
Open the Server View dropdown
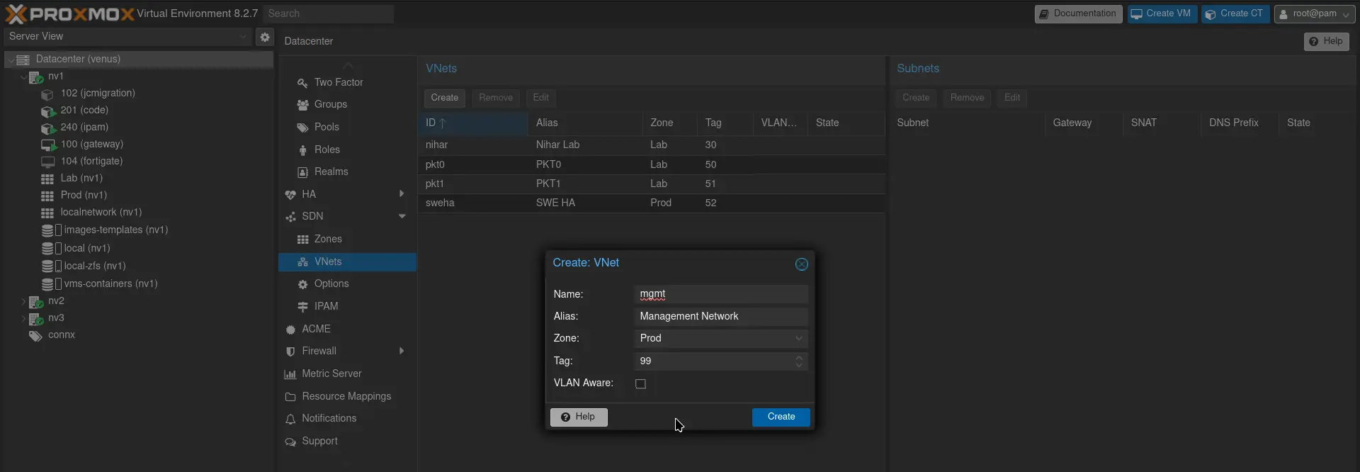click(x=243, y=37)
